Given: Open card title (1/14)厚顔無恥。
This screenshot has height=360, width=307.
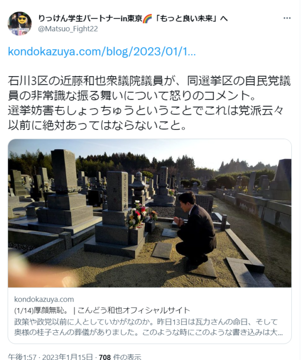Looking at the screenshot, I should (41, 311).
